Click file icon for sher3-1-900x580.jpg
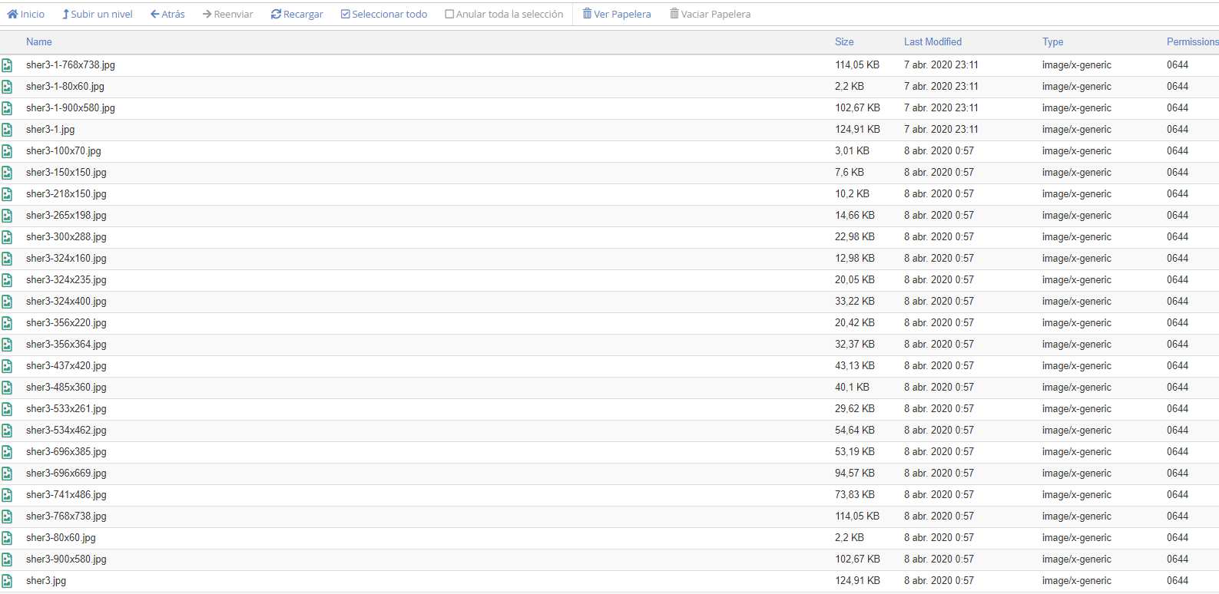 (x=7, y=108)
